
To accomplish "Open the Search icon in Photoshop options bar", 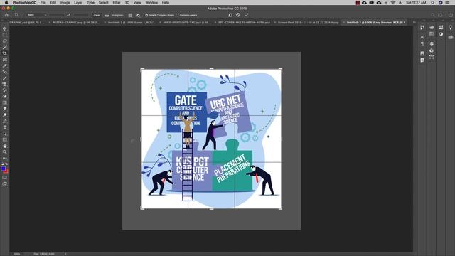I will point(433,15).
